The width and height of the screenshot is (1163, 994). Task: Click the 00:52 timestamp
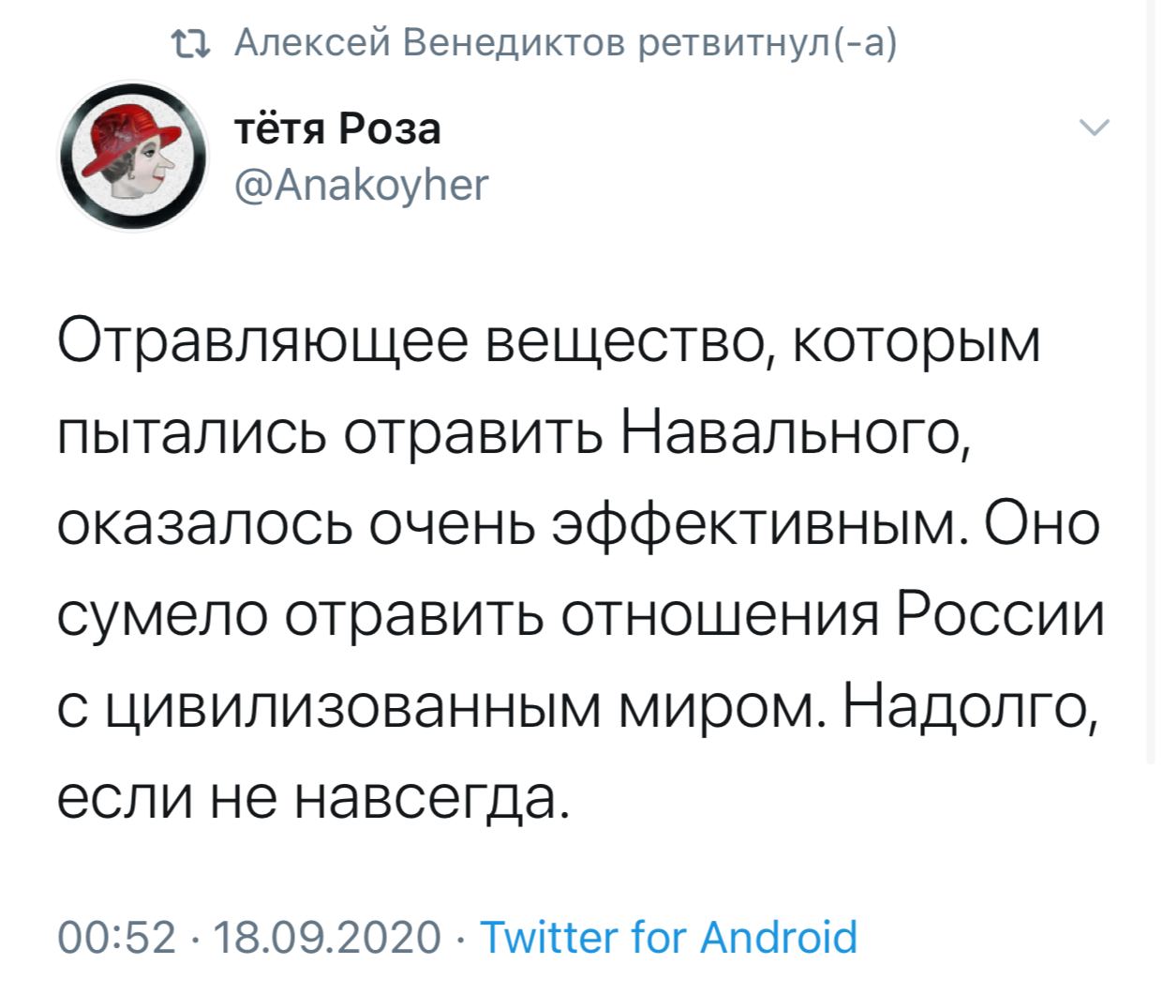[116, 936]
